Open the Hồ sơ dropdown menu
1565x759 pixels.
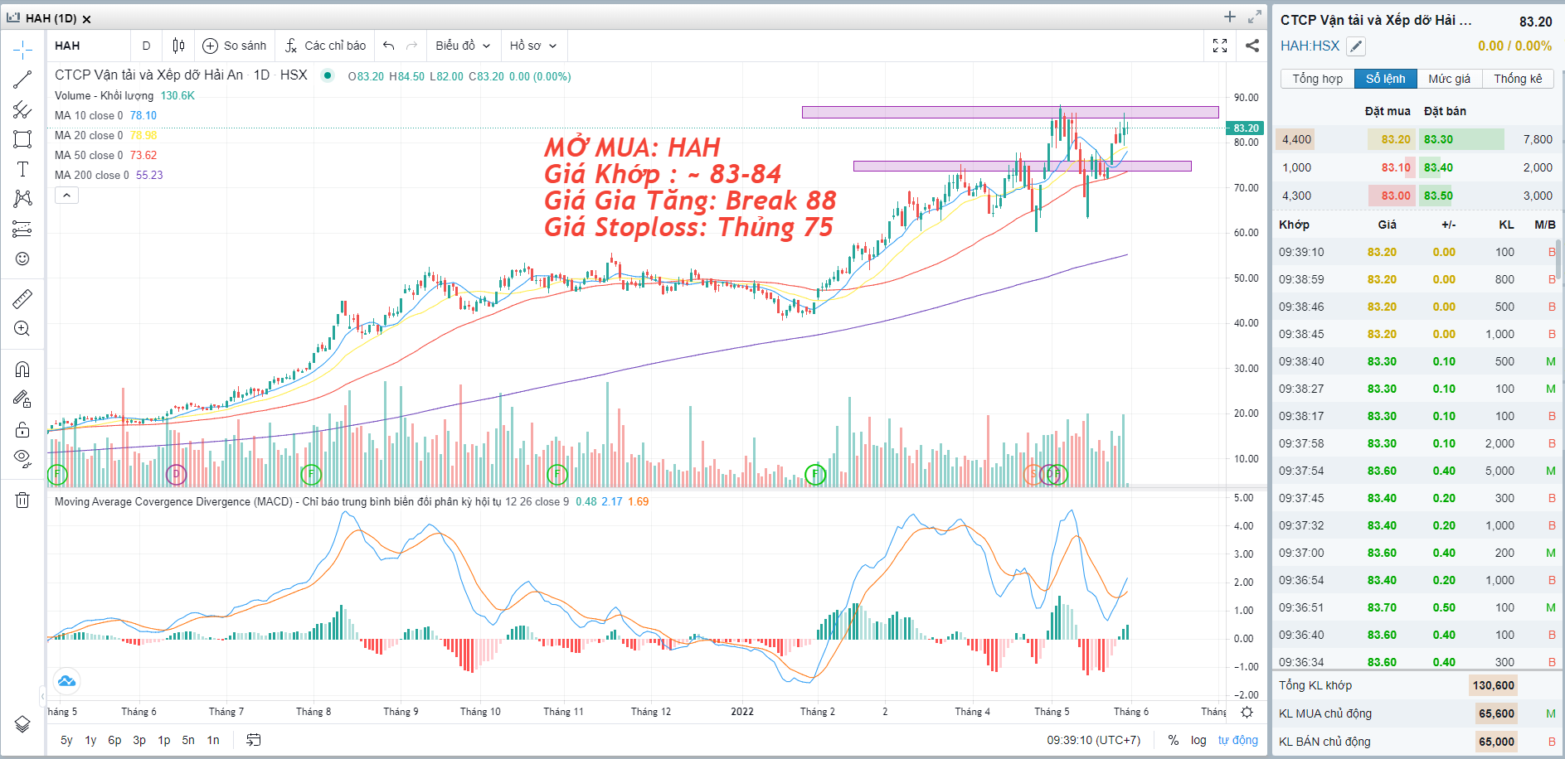tap(532, 46)
